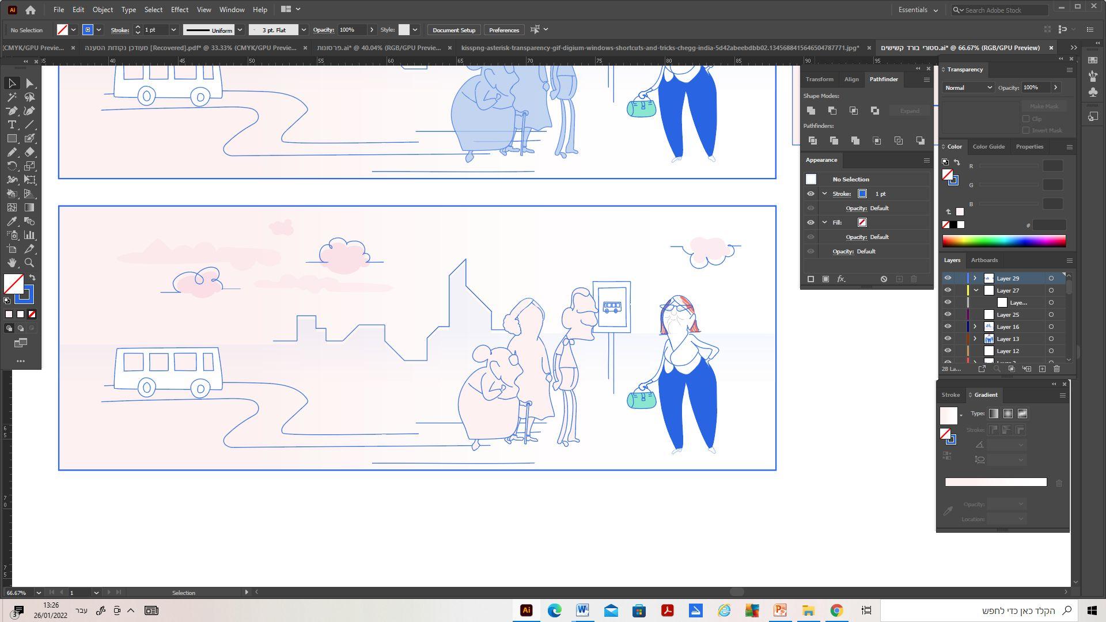Viewport: 1106px width, 622px height.
Task: Open the Normal blending mode dropdown
Action: pyautogui.click(x=968, y=88)
